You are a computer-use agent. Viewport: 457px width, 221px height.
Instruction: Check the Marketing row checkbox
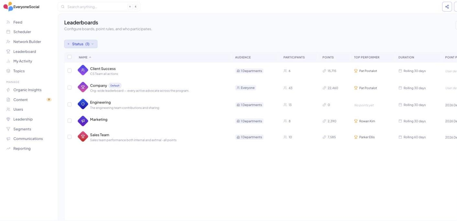(x=70, y=121)
